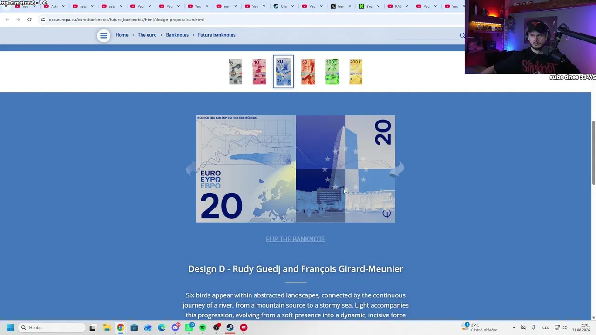Screen dimensions: 596x335
Task: View site information icon beside the URL
Action: tap(42, 20)
